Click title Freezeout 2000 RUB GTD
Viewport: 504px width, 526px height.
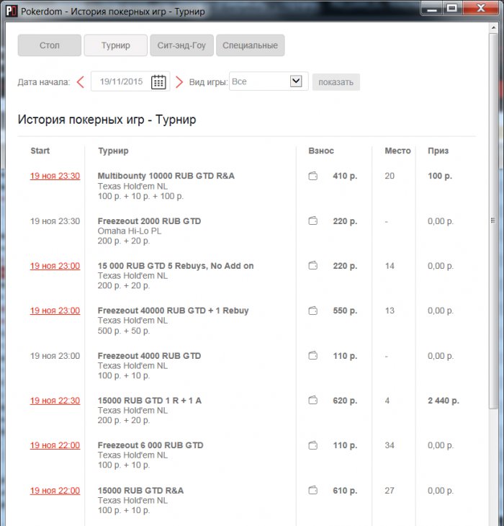pyautogui.click(x=149, y=221)
